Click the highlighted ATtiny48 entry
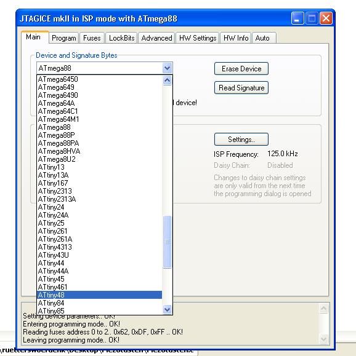 pos(99,295)
